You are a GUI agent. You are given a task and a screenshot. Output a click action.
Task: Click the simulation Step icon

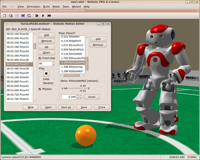click(37, 16)
